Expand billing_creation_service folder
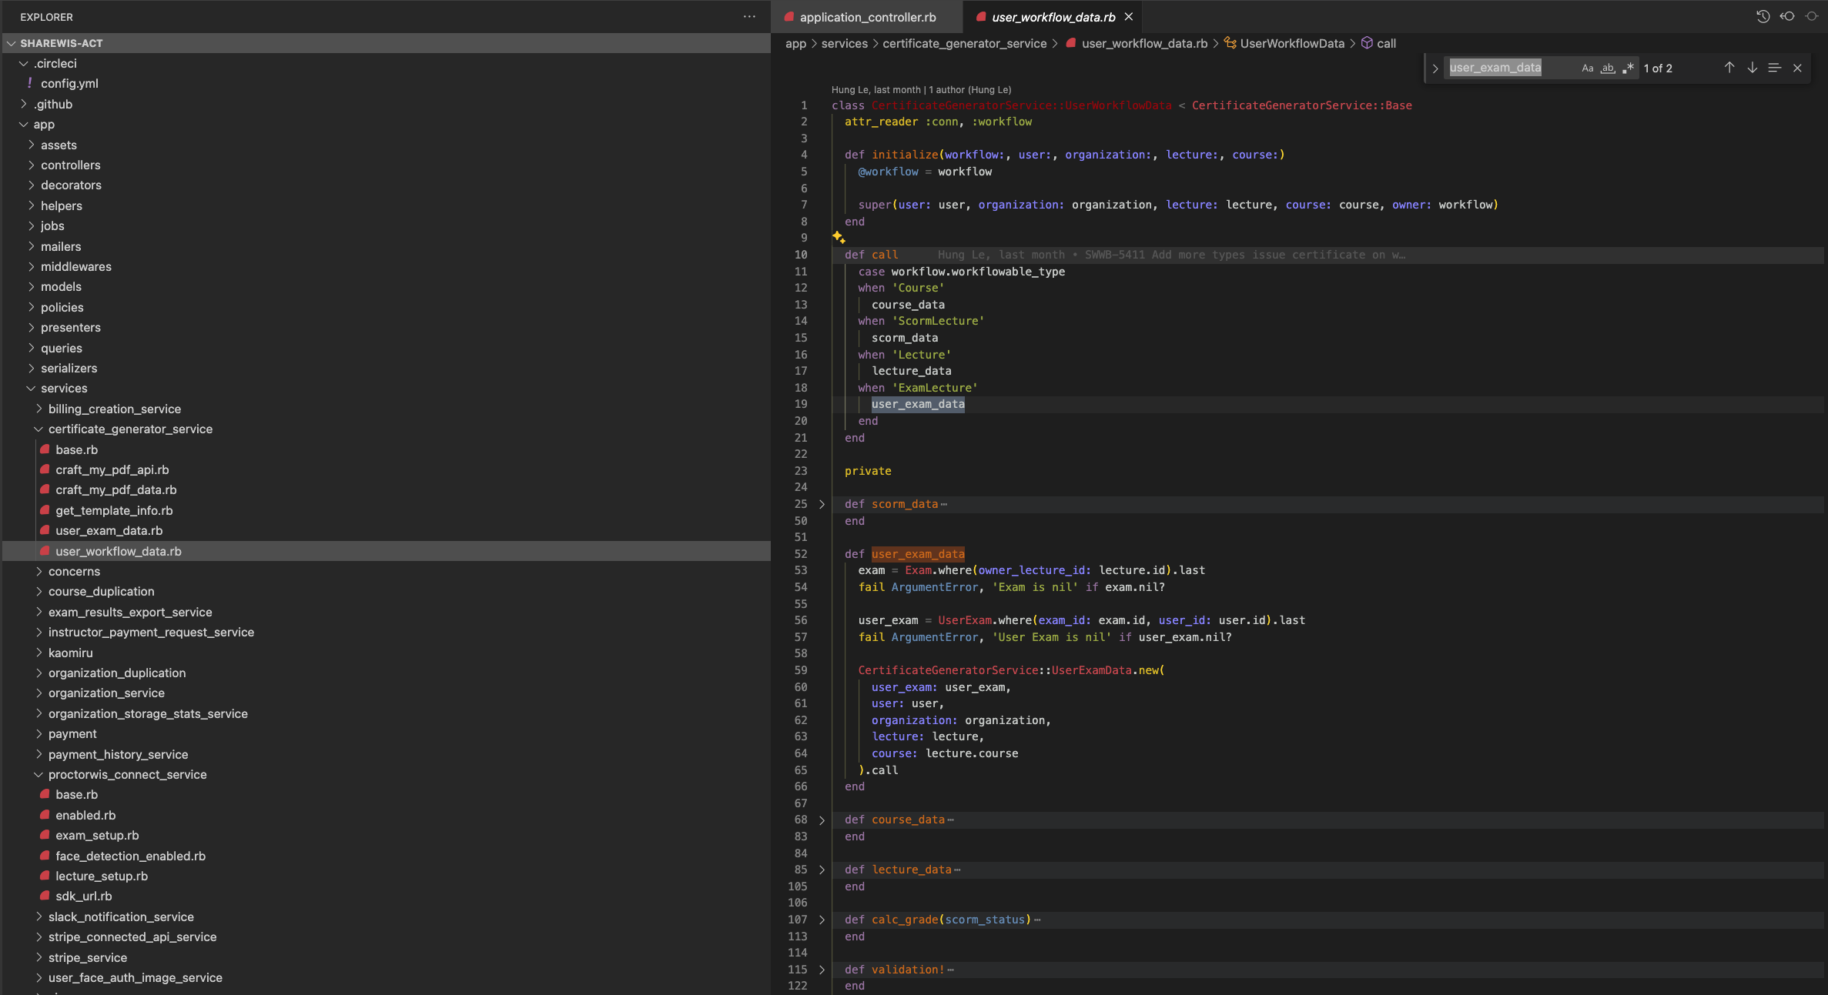The height and width of the screenshot is (995, 1828). (387, 409)
